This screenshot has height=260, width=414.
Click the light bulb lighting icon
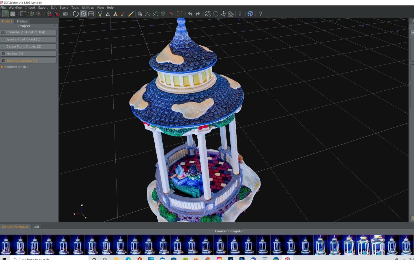100,14
